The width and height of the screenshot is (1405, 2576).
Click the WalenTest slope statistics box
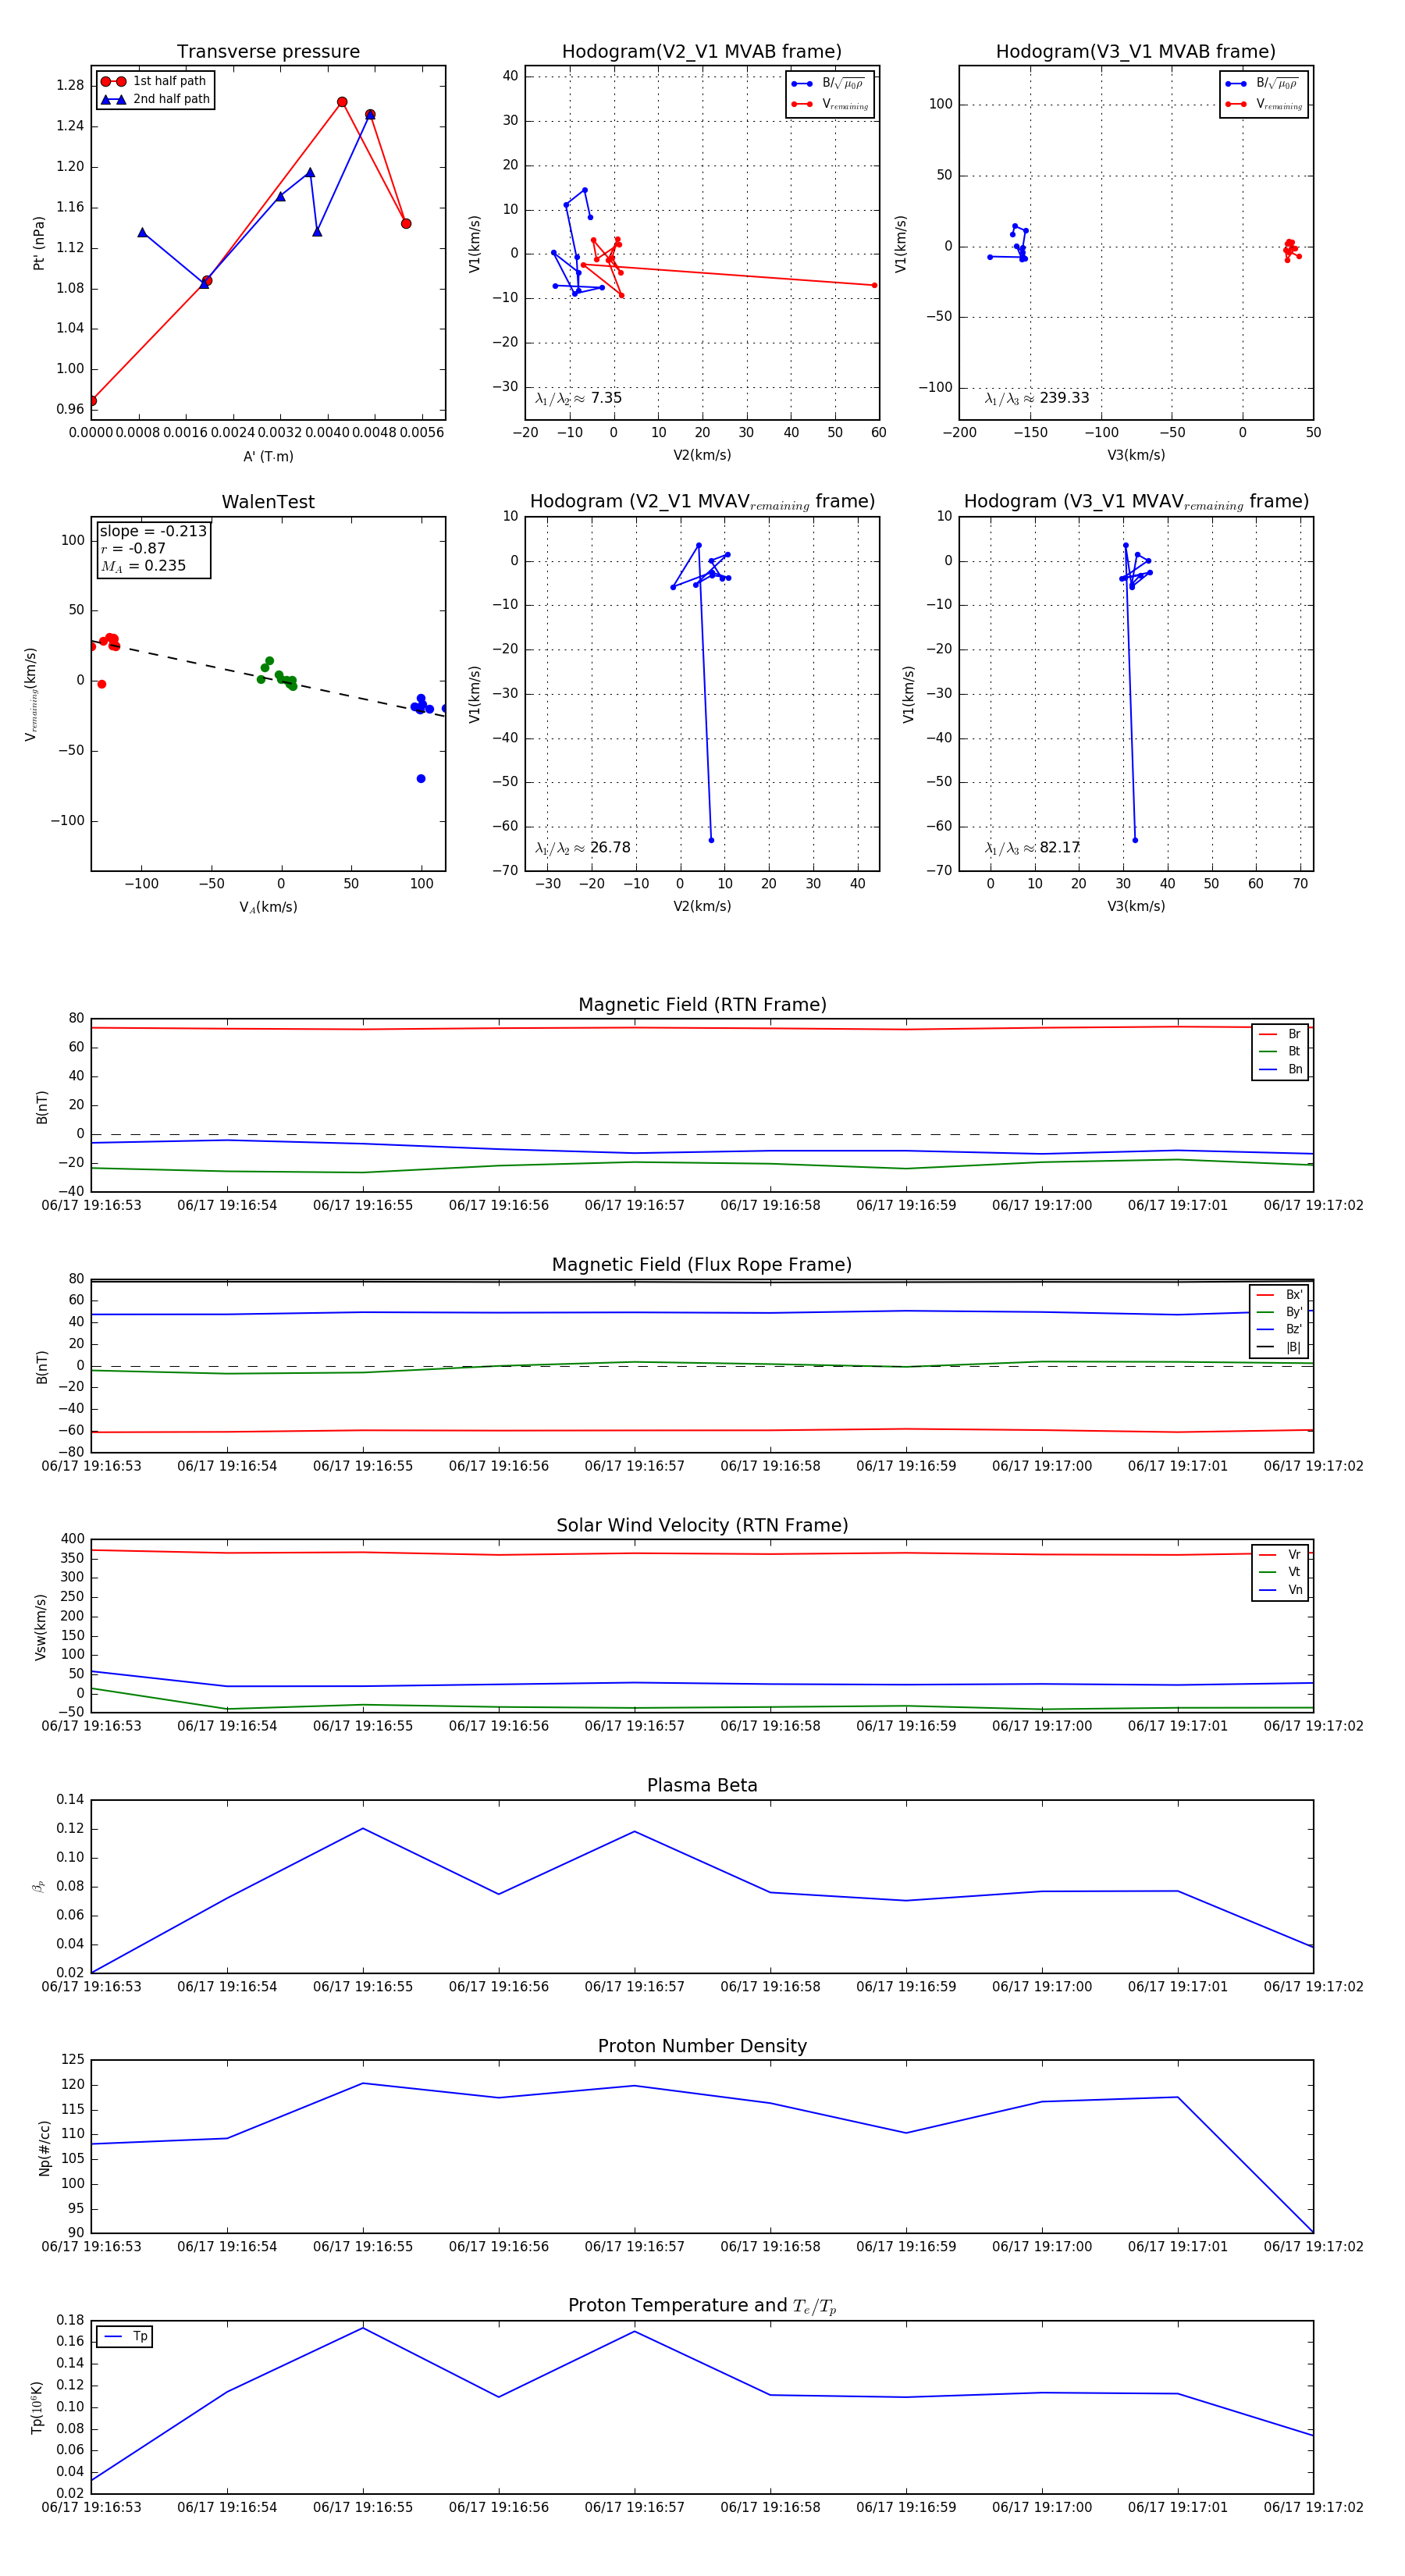(x=153, y=549)
